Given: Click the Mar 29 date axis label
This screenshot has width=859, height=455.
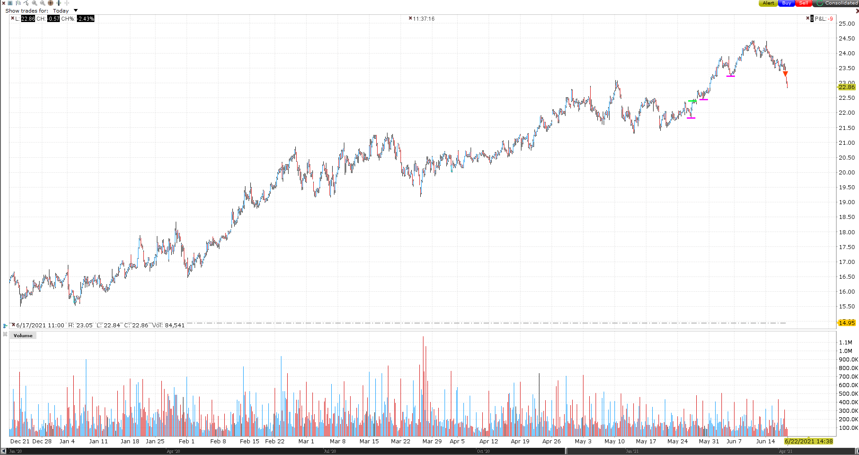Looking at the screenshot, I should coord(432,441).
